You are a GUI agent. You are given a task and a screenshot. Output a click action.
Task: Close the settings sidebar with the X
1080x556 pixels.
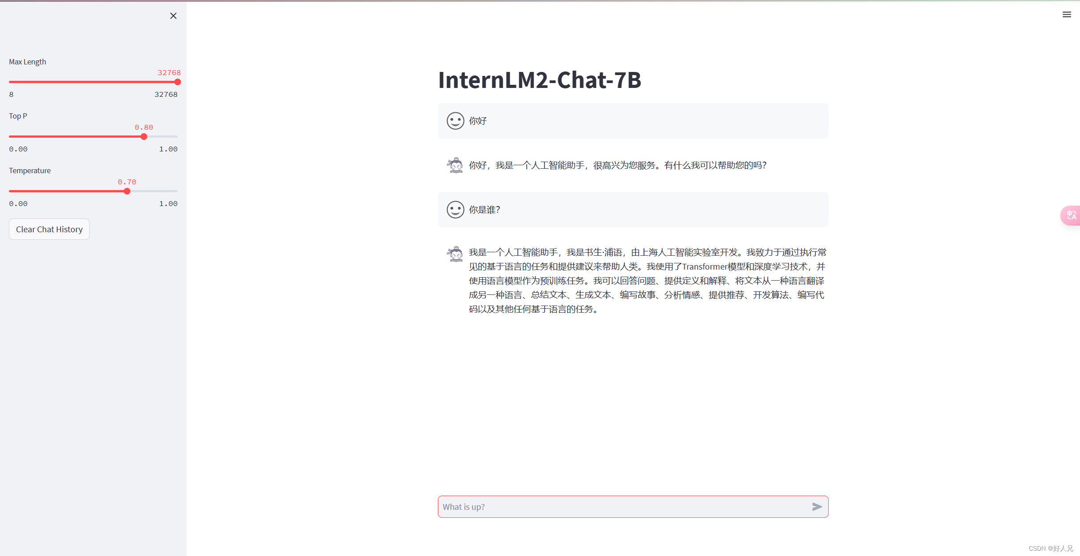173,16
